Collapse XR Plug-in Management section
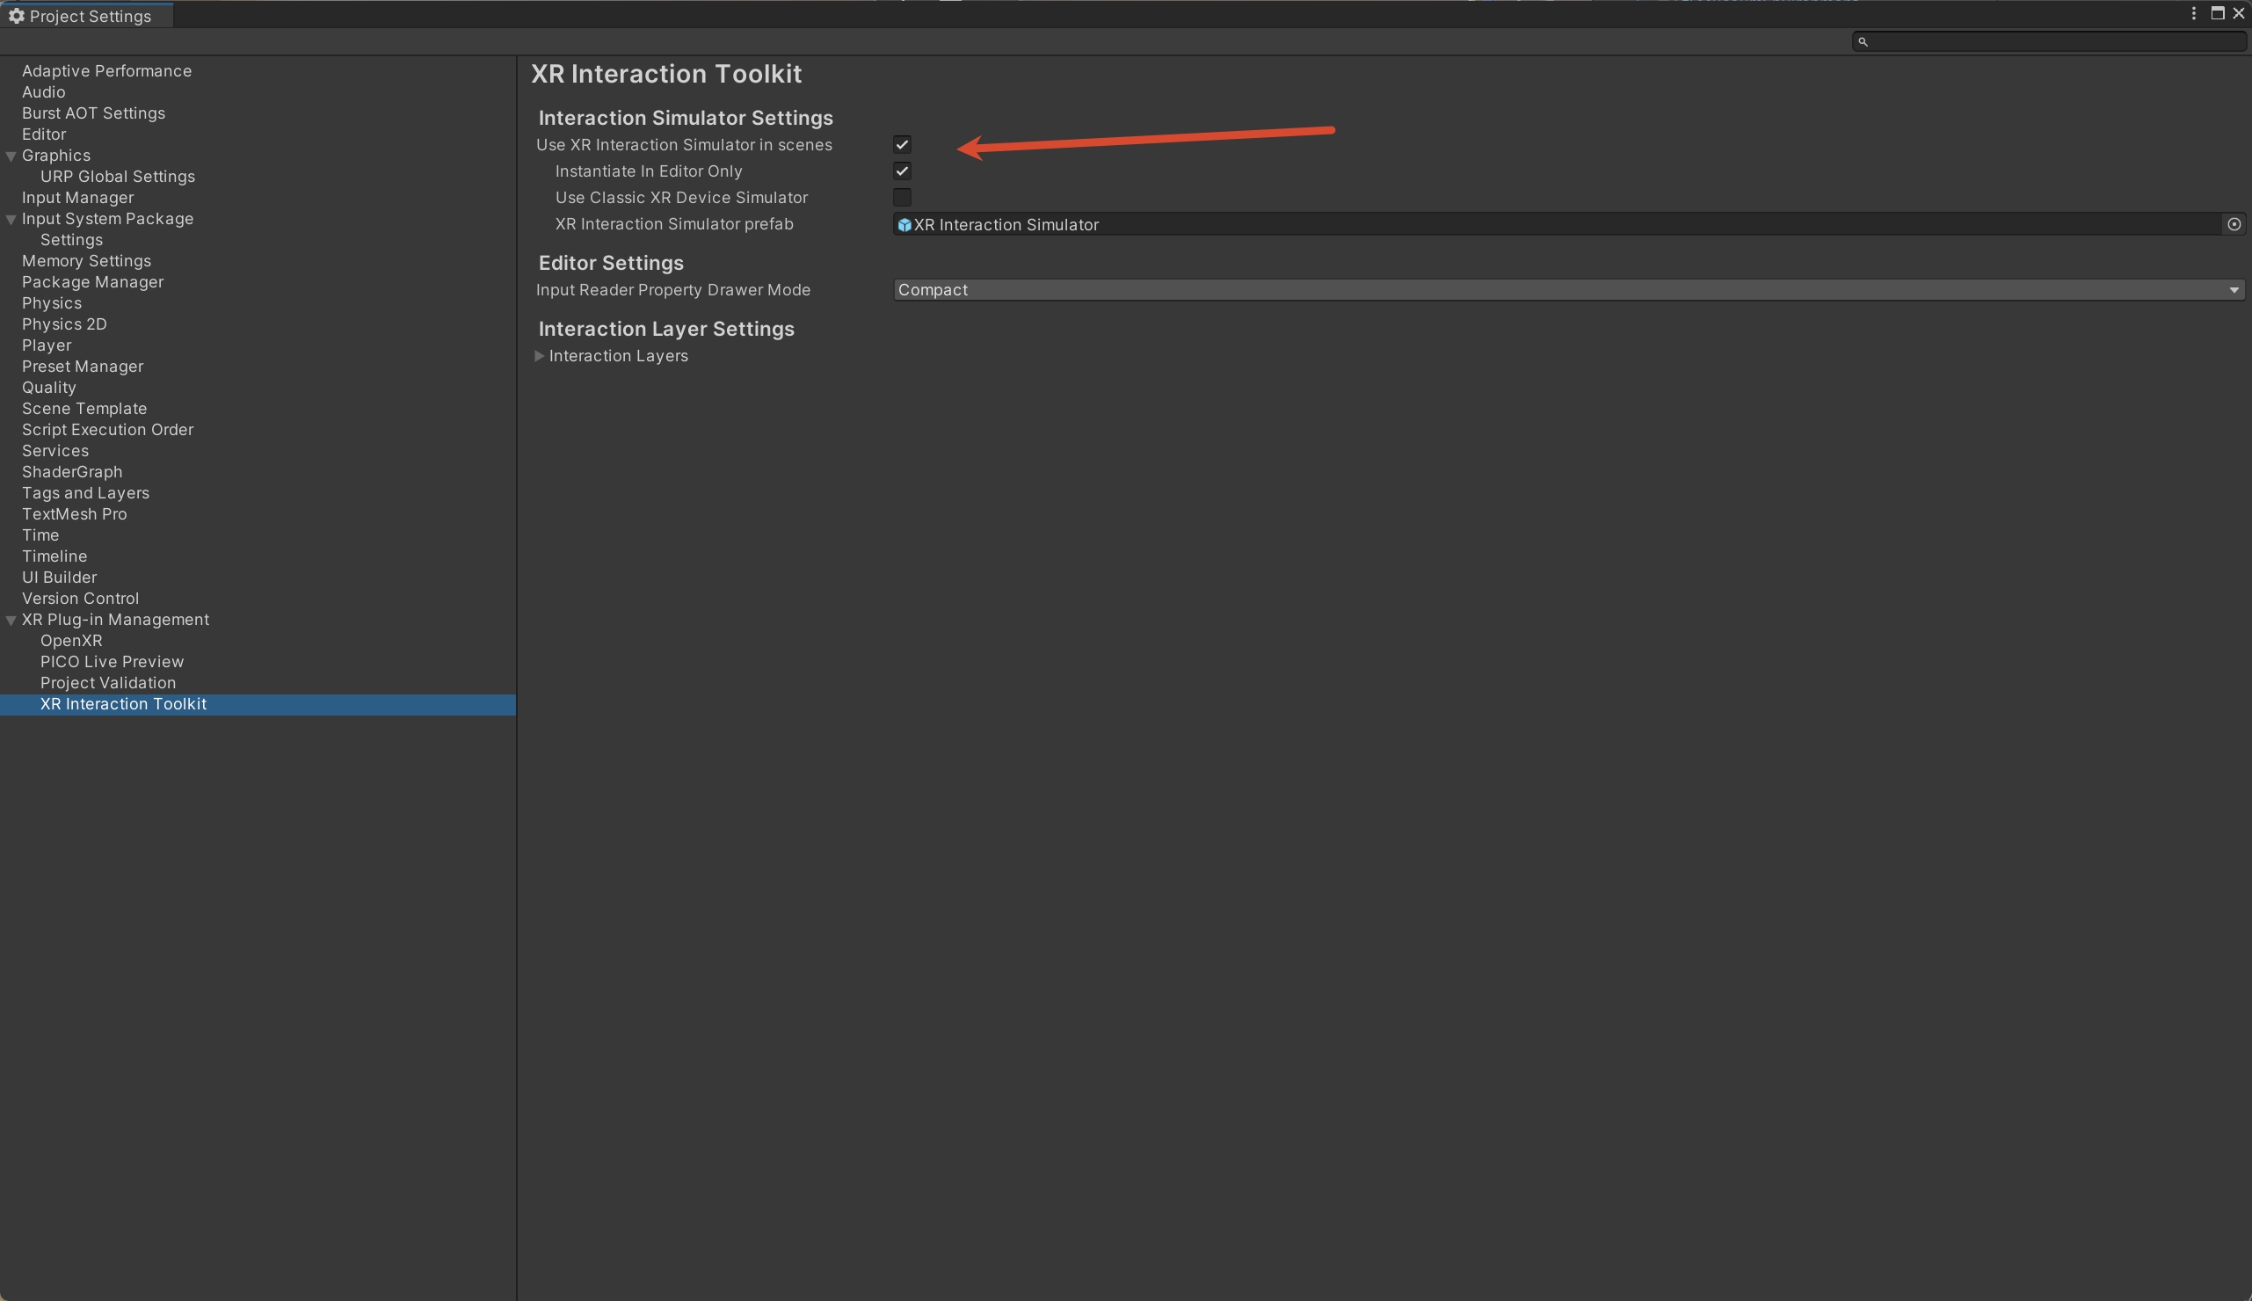The width and height of the screenshot is (2252, 1301). pos(11,620)
